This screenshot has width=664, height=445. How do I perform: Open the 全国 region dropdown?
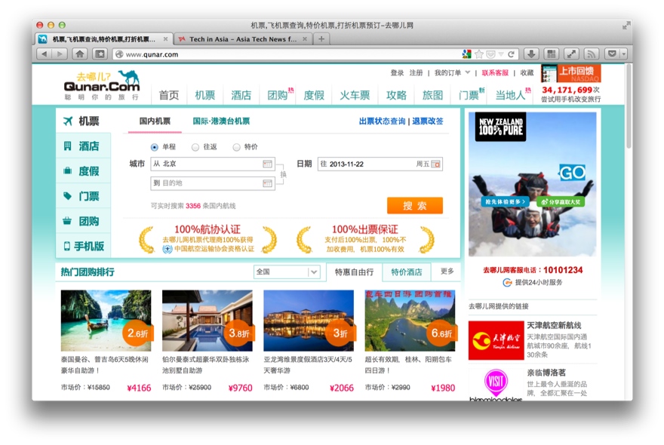tap(287, 272)
